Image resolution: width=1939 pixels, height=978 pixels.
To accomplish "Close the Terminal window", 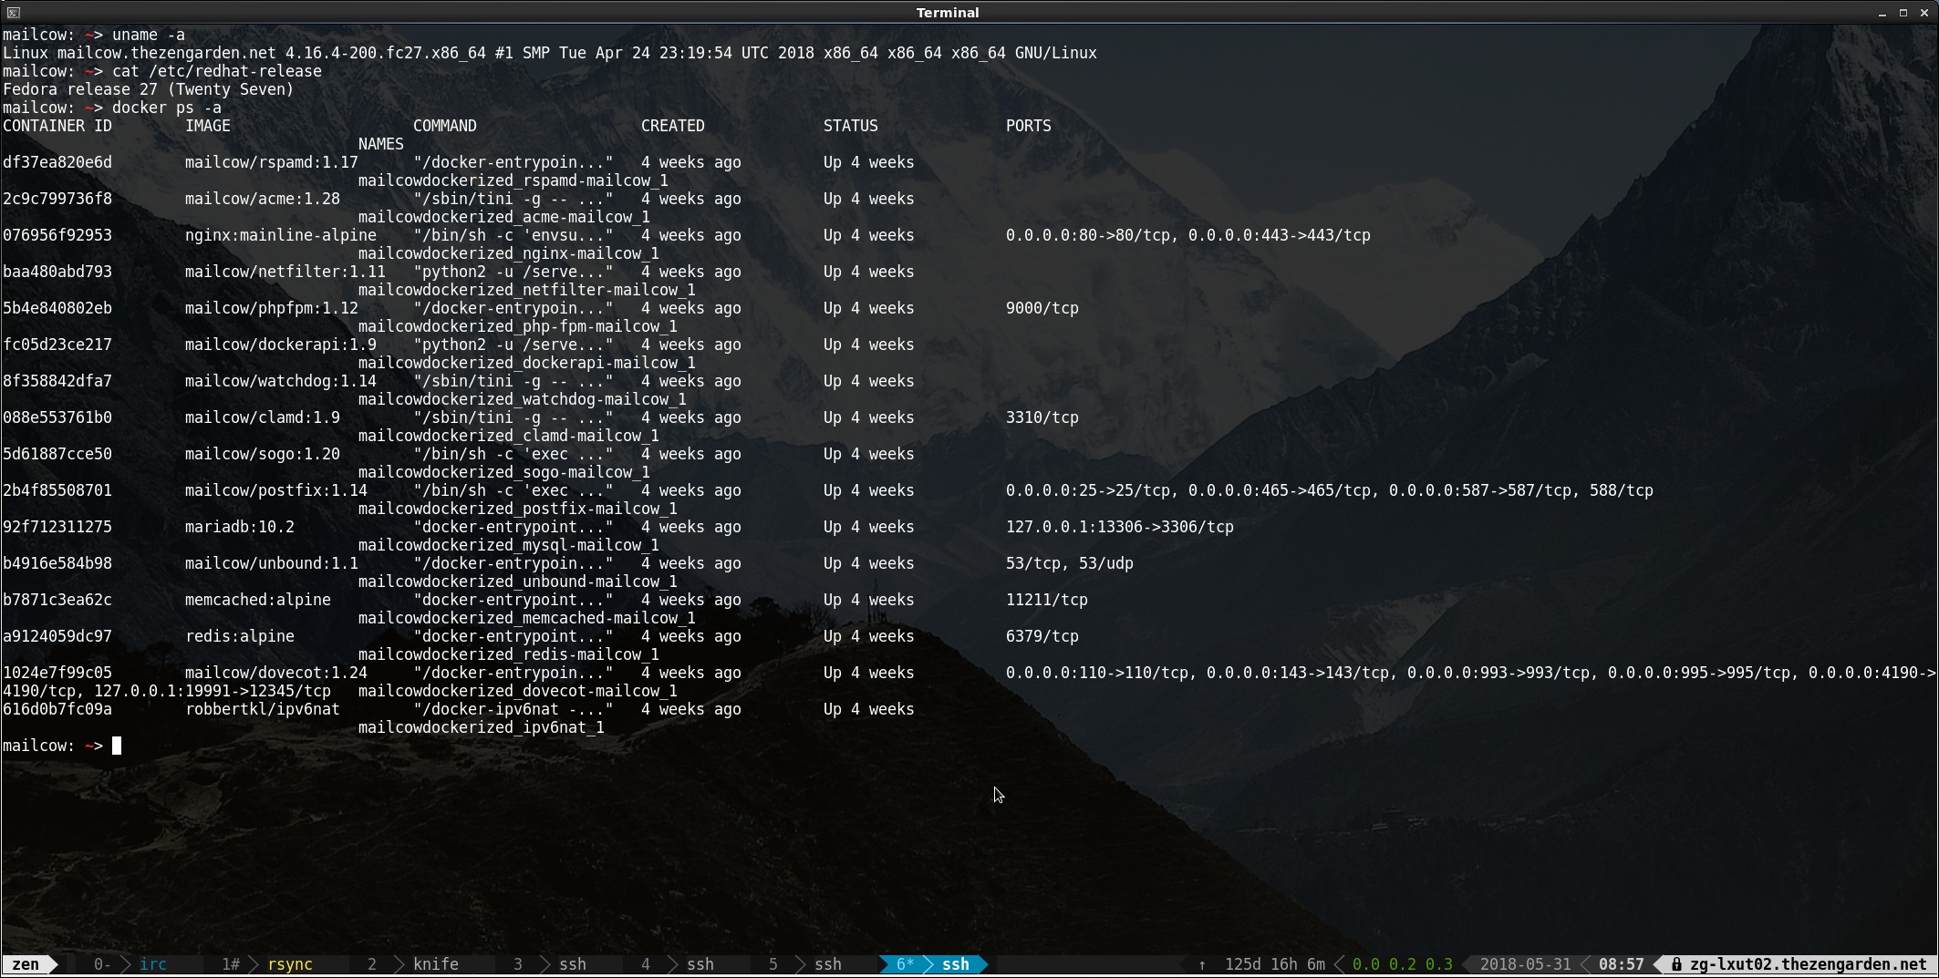I will (x=1924, y=13).
